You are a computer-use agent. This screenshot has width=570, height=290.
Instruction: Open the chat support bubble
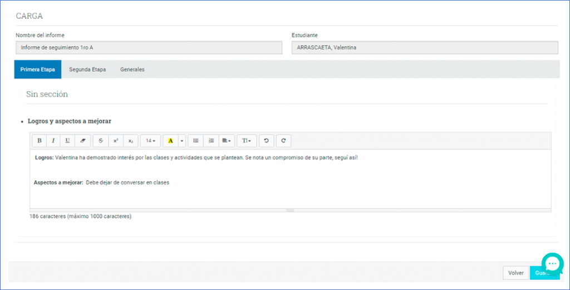point(552,264)
